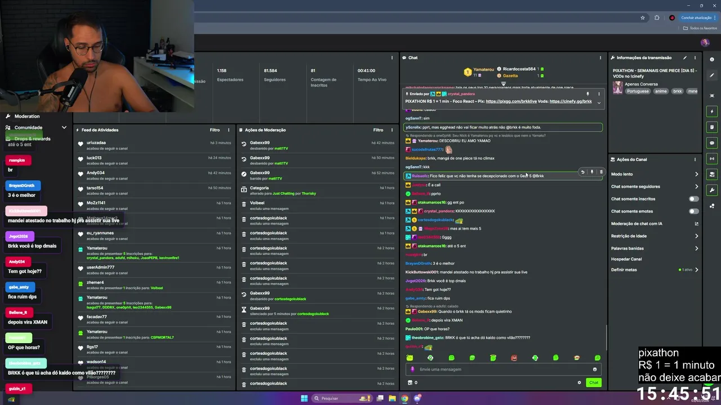
Task: Click the chat scrollbar thumb
Action: [606, 337]
